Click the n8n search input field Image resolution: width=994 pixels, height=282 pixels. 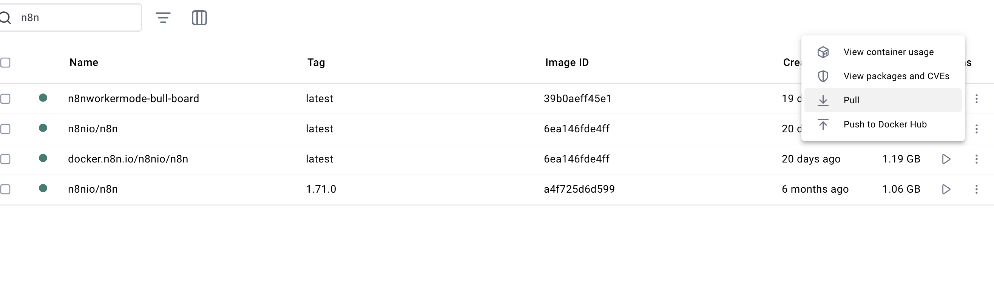point(71,18)
